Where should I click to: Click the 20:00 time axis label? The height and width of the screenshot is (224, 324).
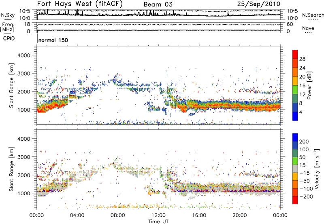240,216
